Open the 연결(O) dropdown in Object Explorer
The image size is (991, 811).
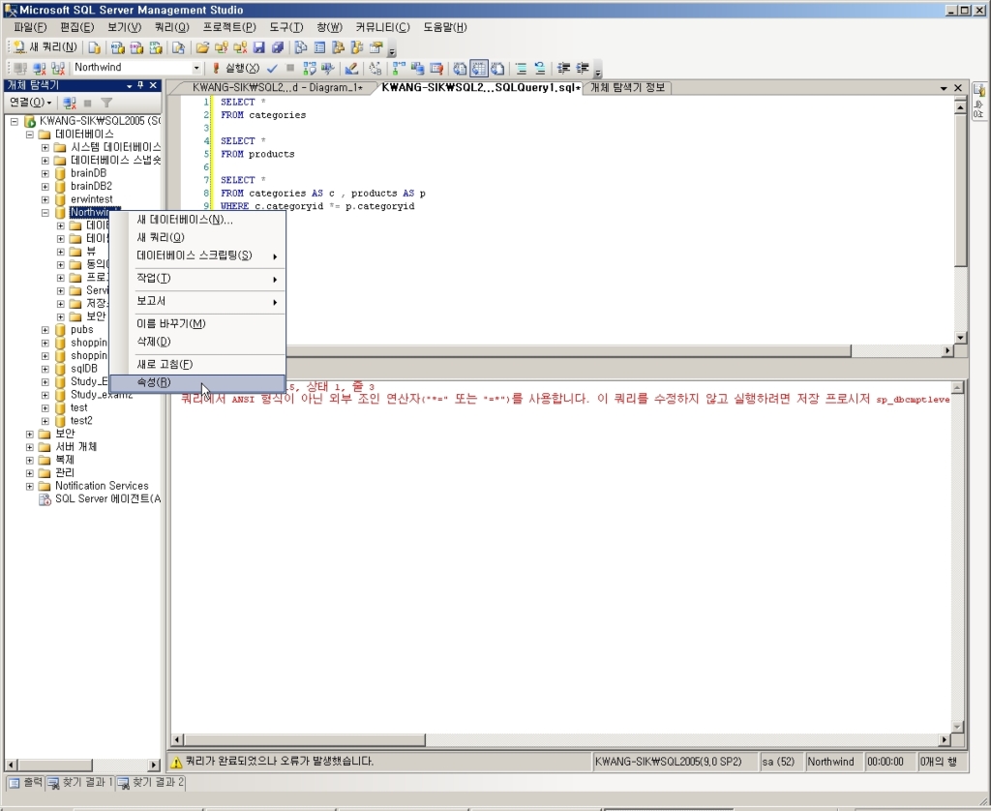pos(30,103)
